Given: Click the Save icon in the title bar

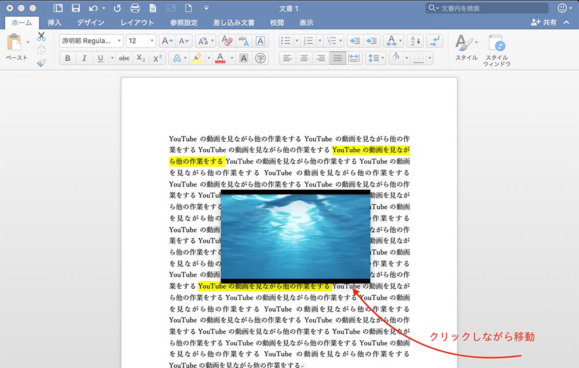Looking at the screenshot, I should [x=76, y=8].
